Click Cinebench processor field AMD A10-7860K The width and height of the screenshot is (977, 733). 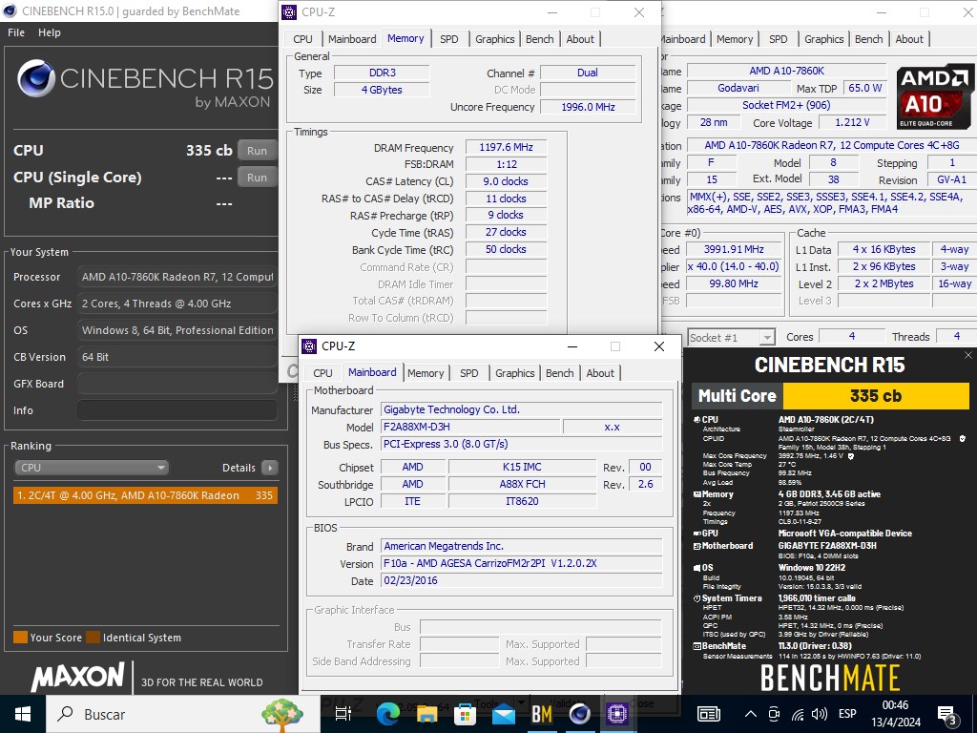(177, 277)
